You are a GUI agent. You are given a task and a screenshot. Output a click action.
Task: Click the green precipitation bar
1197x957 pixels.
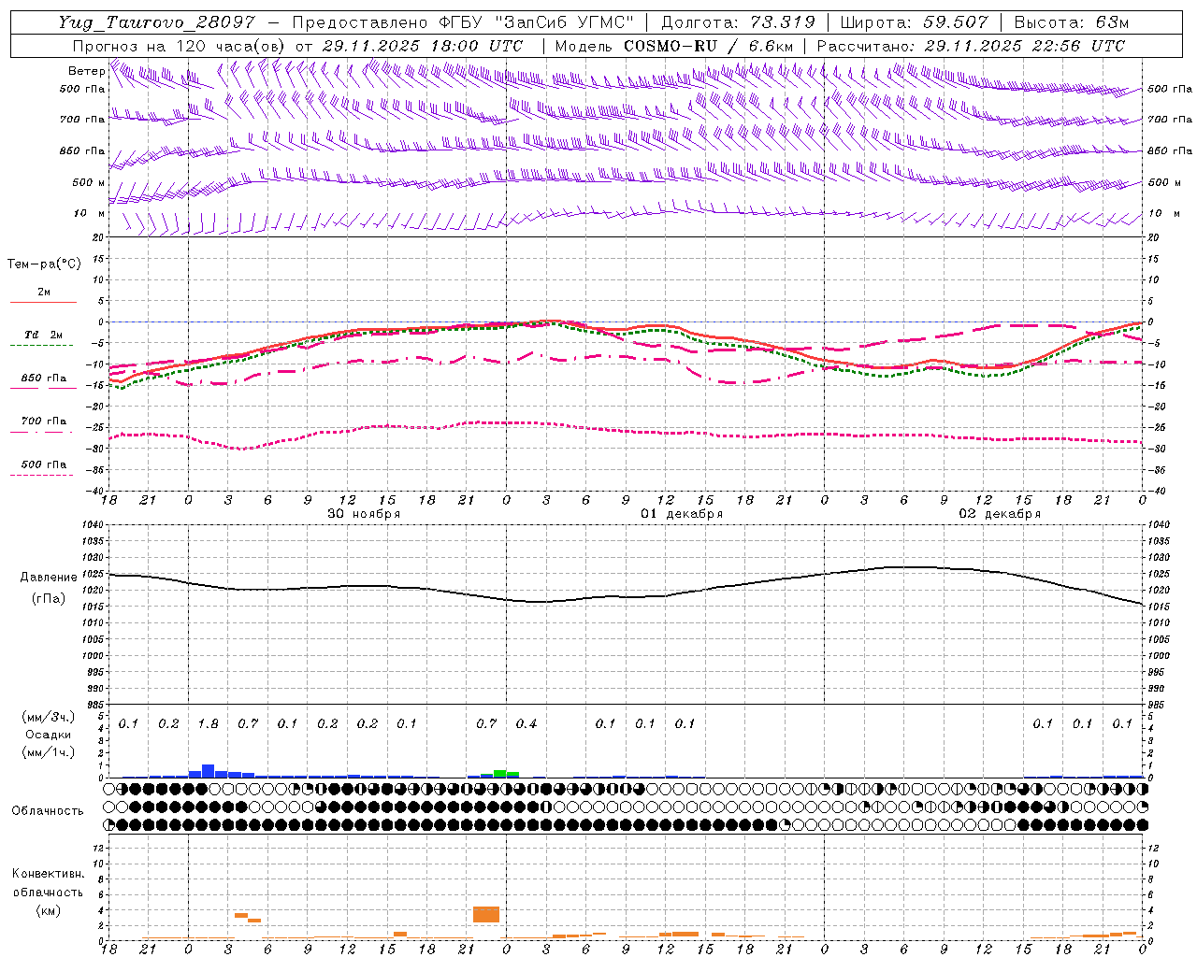(500, 774)
